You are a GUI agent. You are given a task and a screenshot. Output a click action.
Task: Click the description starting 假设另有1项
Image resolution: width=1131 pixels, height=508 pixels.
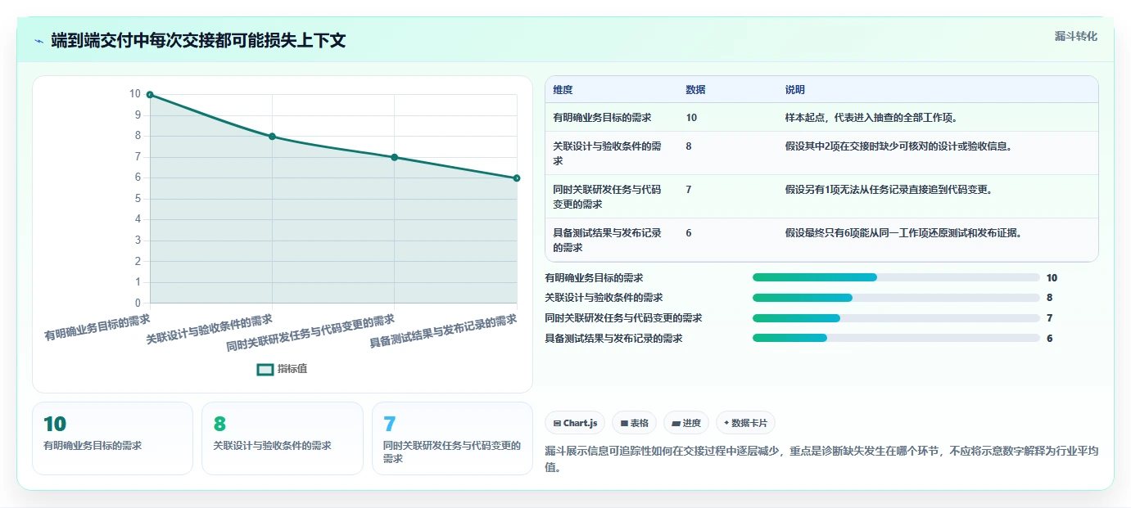889,190
